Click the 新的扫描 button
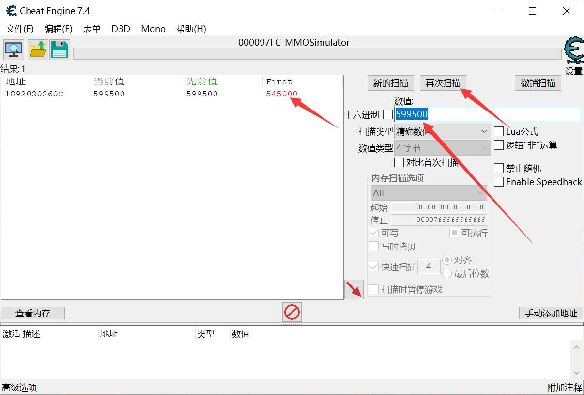The height and width of the screenshot is (395, 584). coord(391,83)
